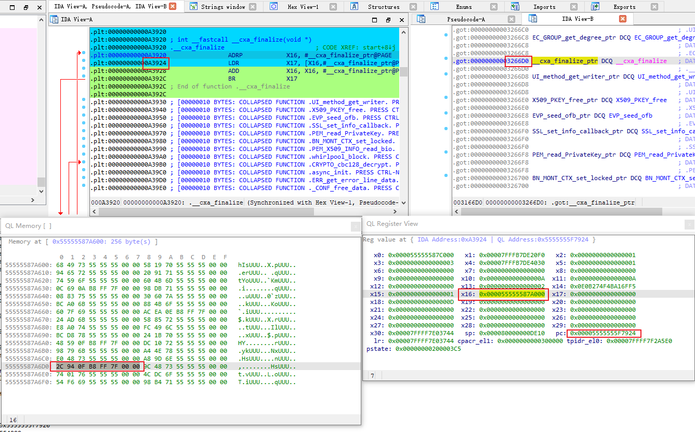Click the Imports tab icon

point(515,7)
